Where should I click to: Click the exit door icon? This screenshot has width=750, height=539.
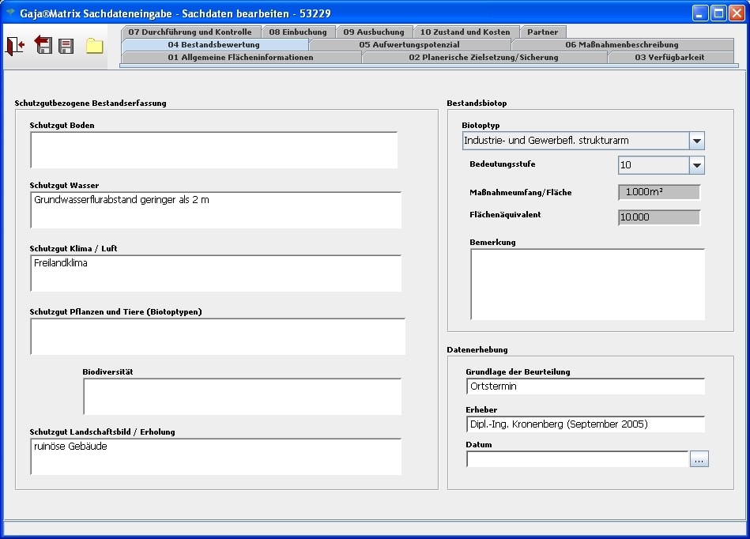tap(15, 46)
